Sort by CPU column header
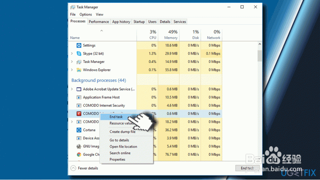Image resolution: width=320 pixels, height=180 pixels. point(147,35)
